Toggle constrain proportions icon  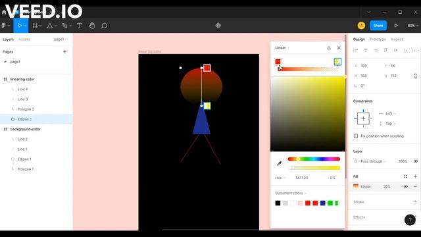click(415, 76)
